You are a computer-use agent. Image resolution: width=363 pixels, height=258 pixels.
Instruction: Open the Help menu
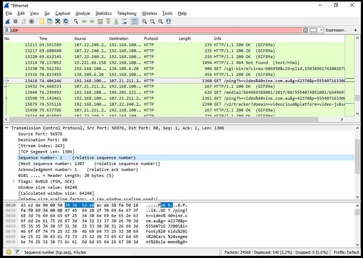pos(182,14)
